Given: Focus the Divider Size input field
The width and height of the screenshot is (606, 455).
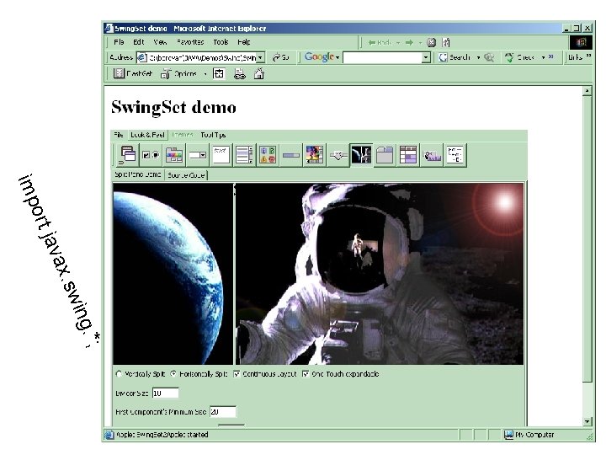Looking at the screenshot, I should pos(166,393).
